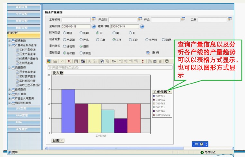Click the 查询 search button
The image size is (245, 157).
pos(156,53)
